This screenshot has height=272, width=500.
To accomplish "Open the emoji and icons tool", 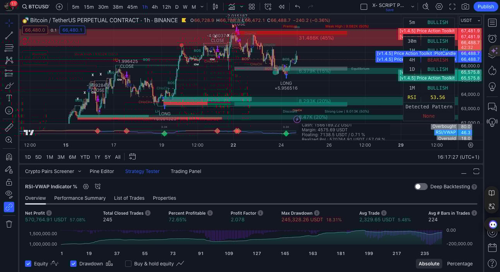I will (9, 110).
